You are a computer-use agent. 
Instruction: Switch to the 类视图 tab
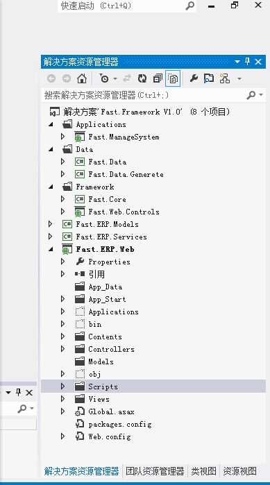pyautogui.click(x=203, y=471)
